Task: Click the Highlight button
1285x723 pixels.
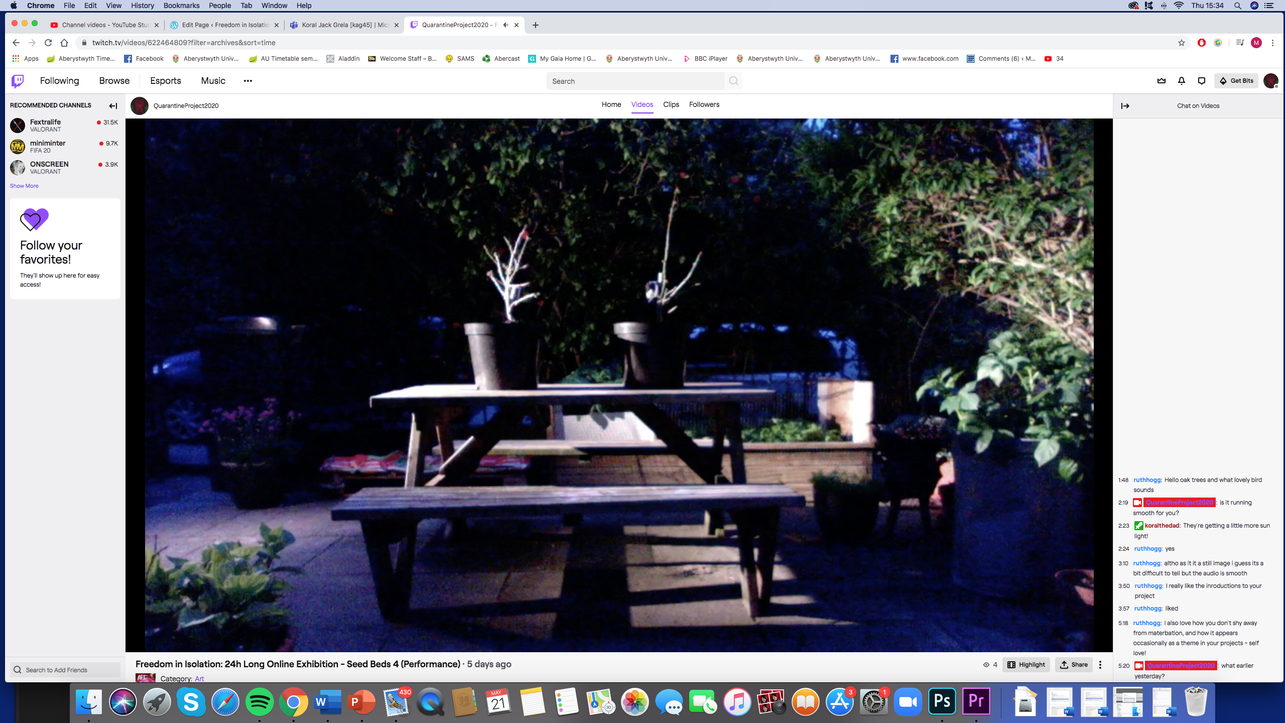Action: (x=1026, y=665)
